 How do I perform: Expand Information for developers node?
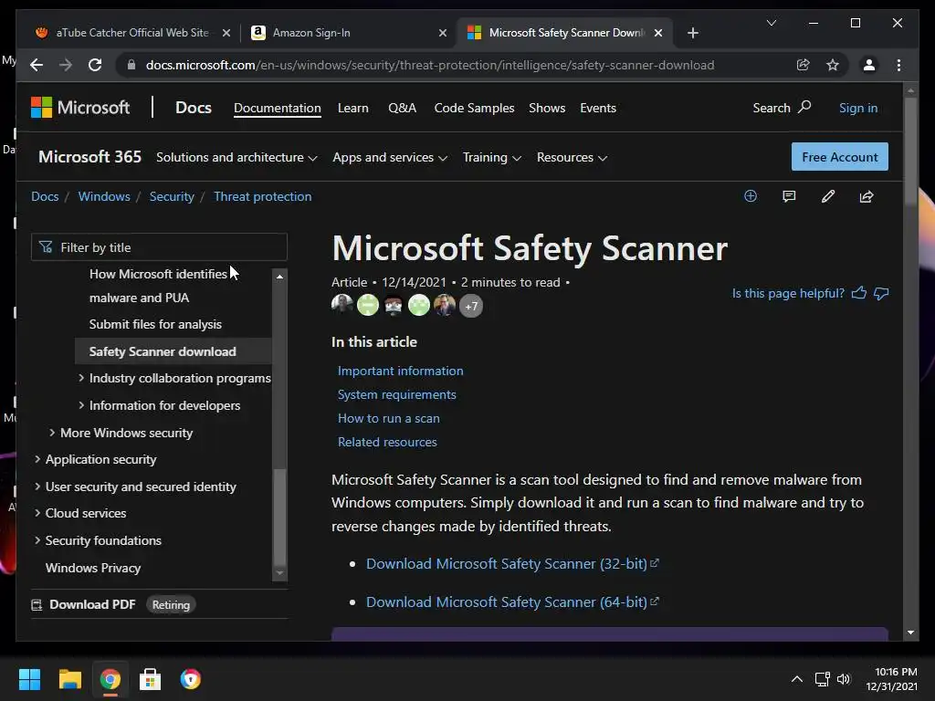pyautogui.click(x=81, y=405)
